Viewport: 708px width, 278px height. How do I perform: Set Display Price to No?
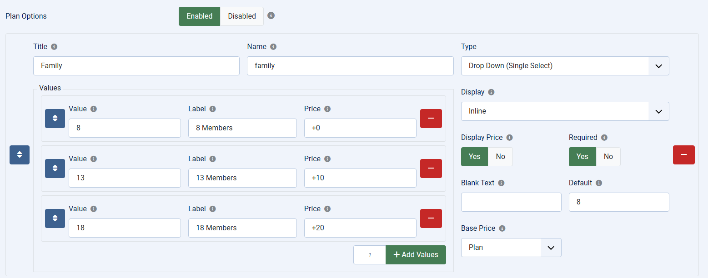click(x=500, y=157)
